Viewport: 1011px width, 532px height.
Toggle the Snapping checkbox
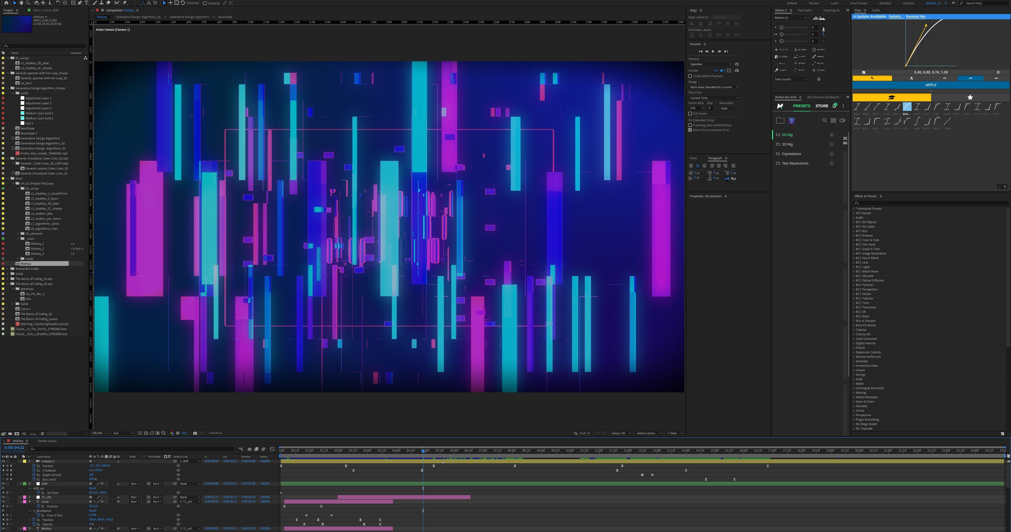204,3
